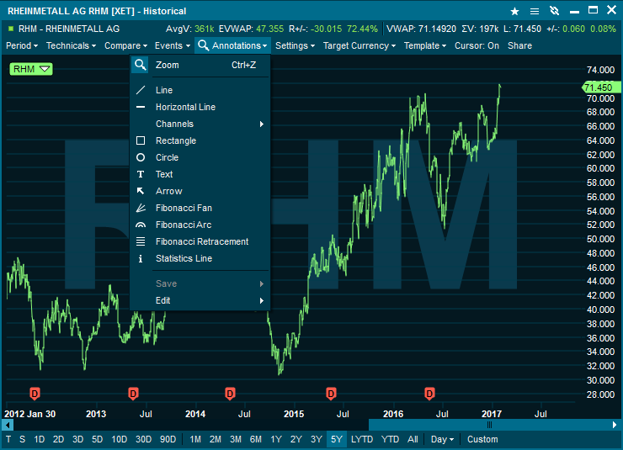Open the Compare dropdown
Screen dimensions: 623x450
(125, 45)
